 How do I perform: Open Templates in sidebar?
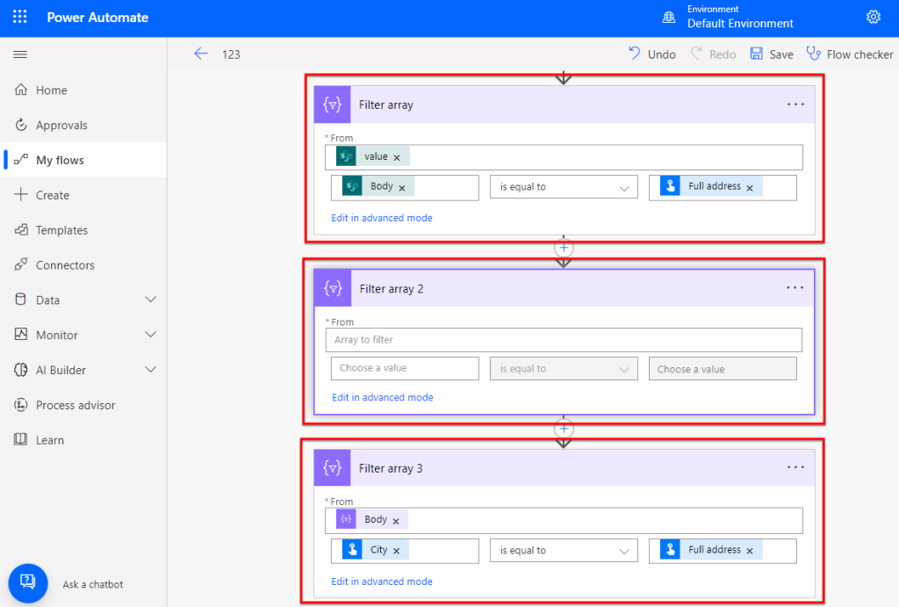coord(83,230)
